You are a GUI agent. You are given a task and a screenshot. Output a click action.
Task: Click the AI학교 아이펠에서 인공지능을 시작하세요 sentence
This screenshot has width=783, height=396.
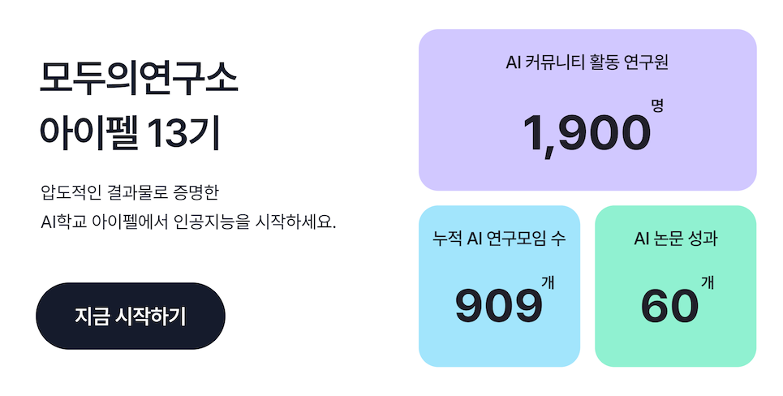click(187, 222)
